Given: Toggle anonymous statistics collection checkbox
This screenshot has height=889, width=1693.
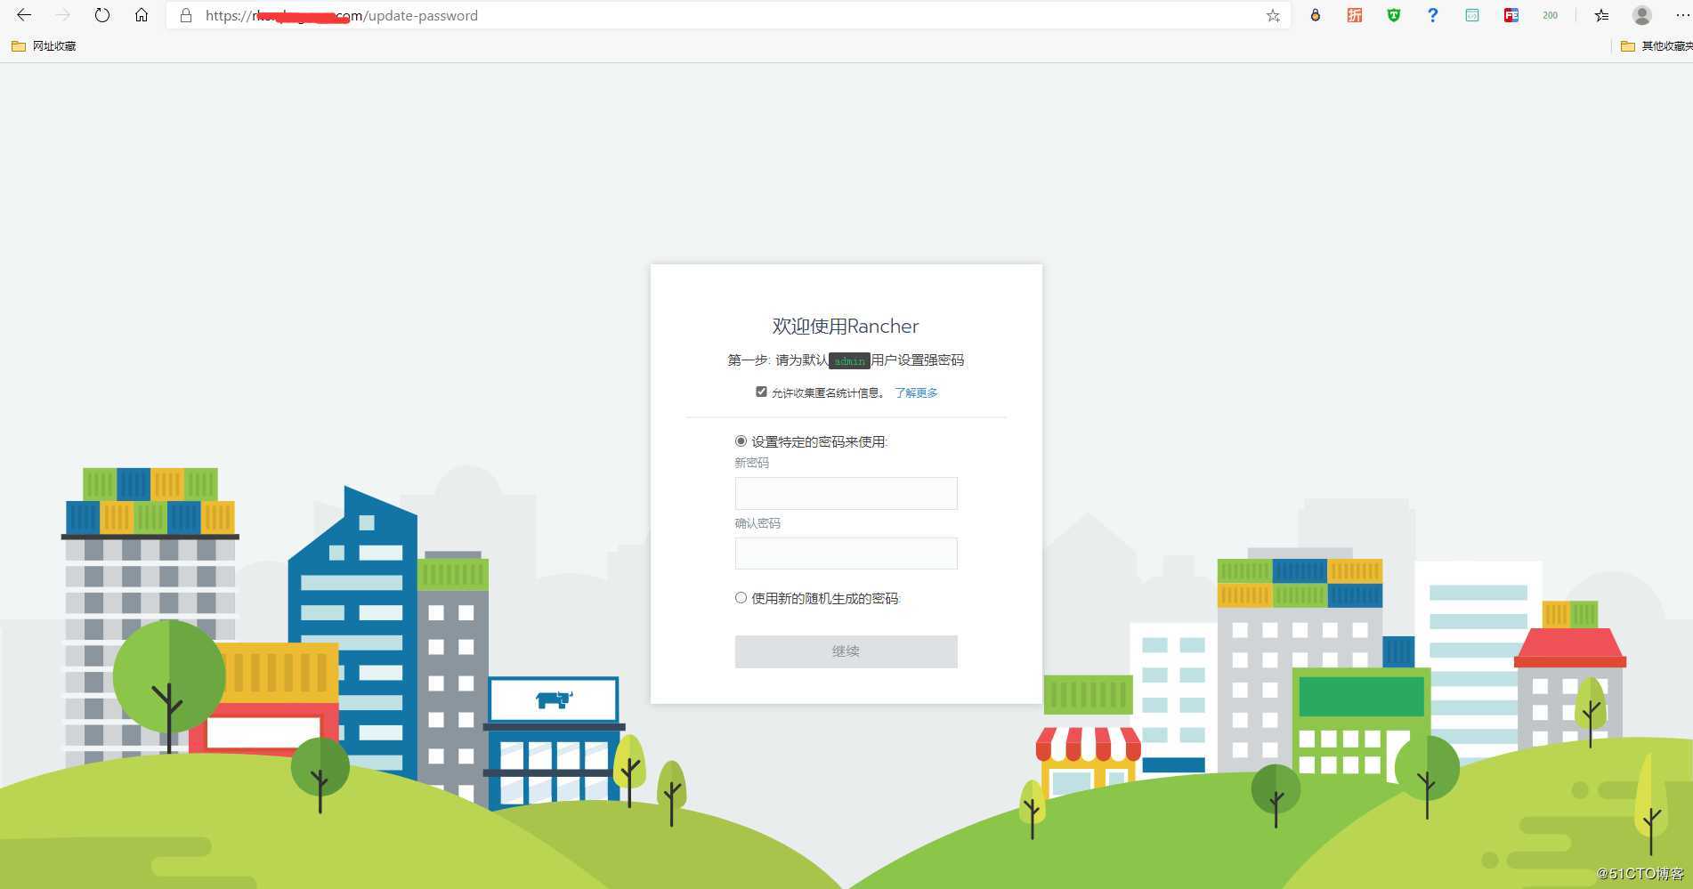Looking at the screenshot, I should (761, 392).
